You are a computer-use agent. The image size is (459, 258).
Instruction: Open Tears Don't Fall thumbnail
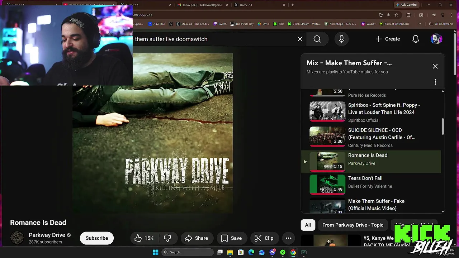327,184
